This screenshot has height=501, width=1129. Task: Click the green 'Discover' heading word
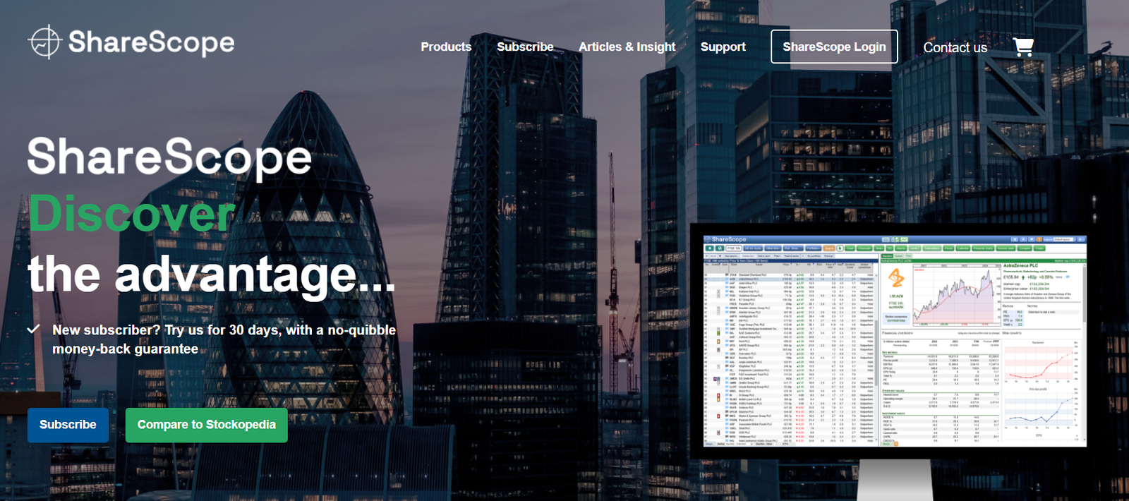[131, 214]
